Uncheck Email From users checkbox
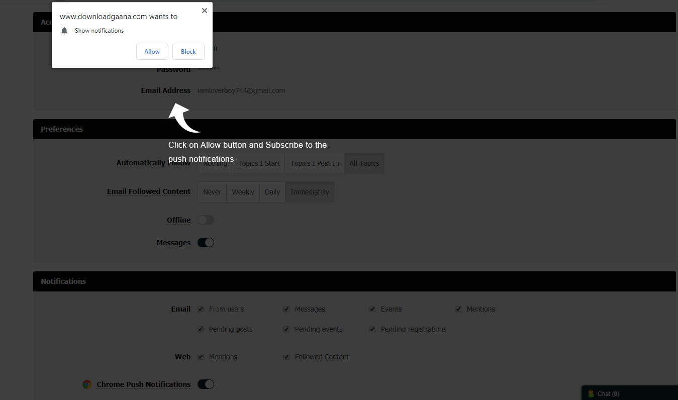Screen dimensions: 678x400 point(201,309)
